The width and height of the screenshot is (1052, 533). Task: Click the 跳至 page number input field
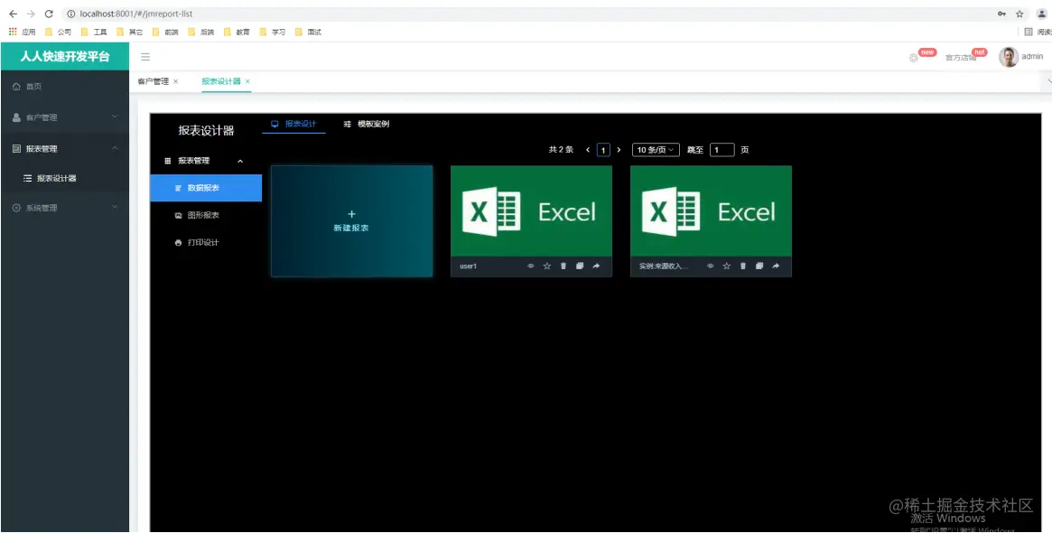click(722, 150)
